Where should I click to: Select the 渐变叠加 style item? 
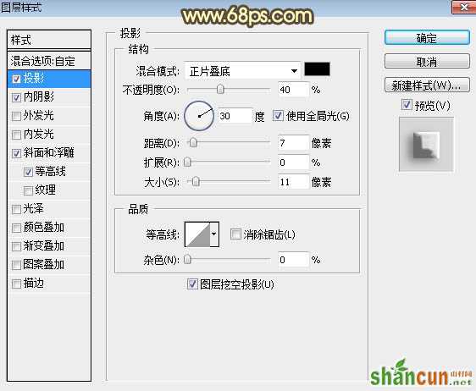[x=48, y=245]
